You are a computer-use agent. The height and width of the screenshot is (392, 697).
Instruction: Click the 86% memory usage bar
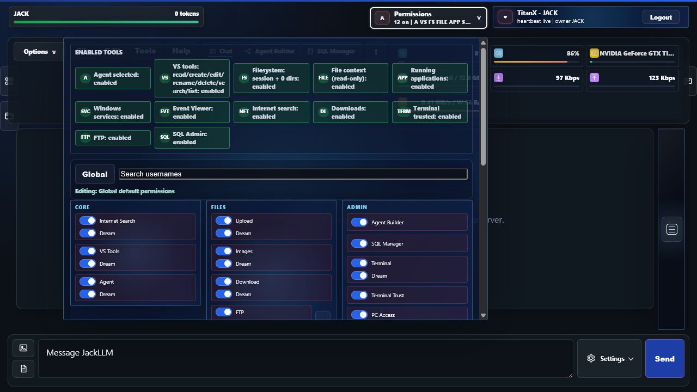(x=536, y=62)
